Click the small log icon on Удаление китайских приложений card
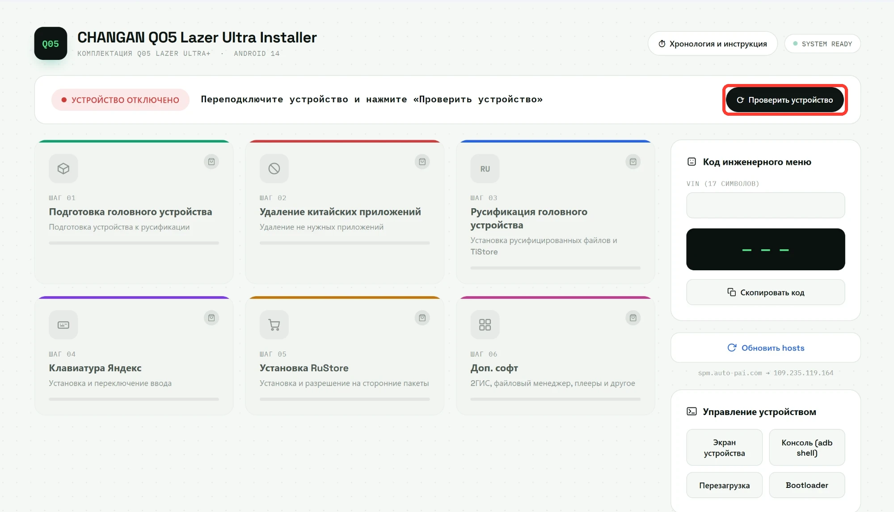 [x=422, y=162]
